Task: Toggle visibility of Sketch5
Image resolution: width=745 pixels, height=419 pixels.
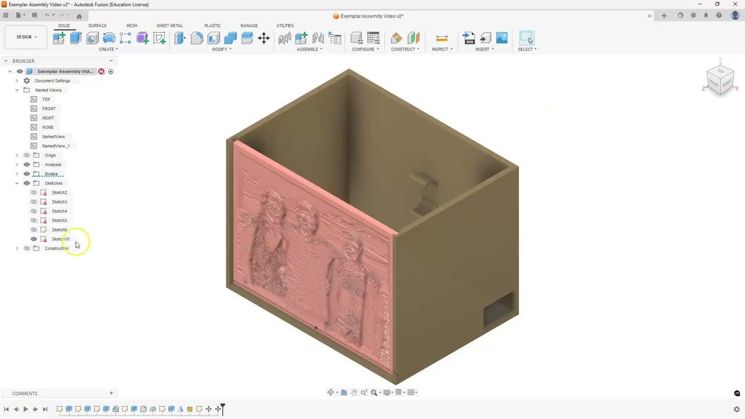Action: [34, 221]
